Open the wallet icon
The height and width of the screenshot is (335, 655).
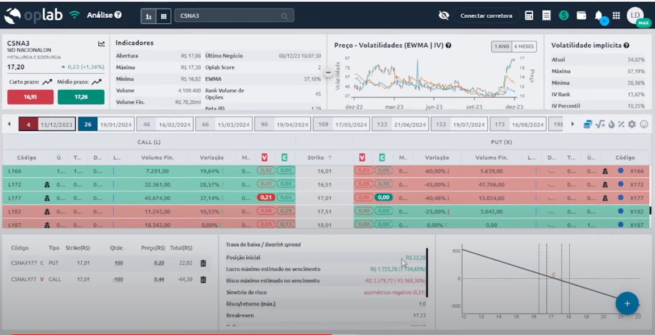tap(581, 16)
